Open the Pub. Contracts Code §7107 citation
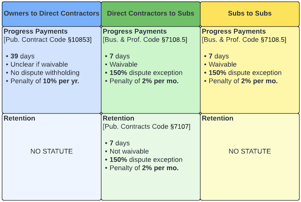This screenshot has width=301, height=202. tap(147, 127)
